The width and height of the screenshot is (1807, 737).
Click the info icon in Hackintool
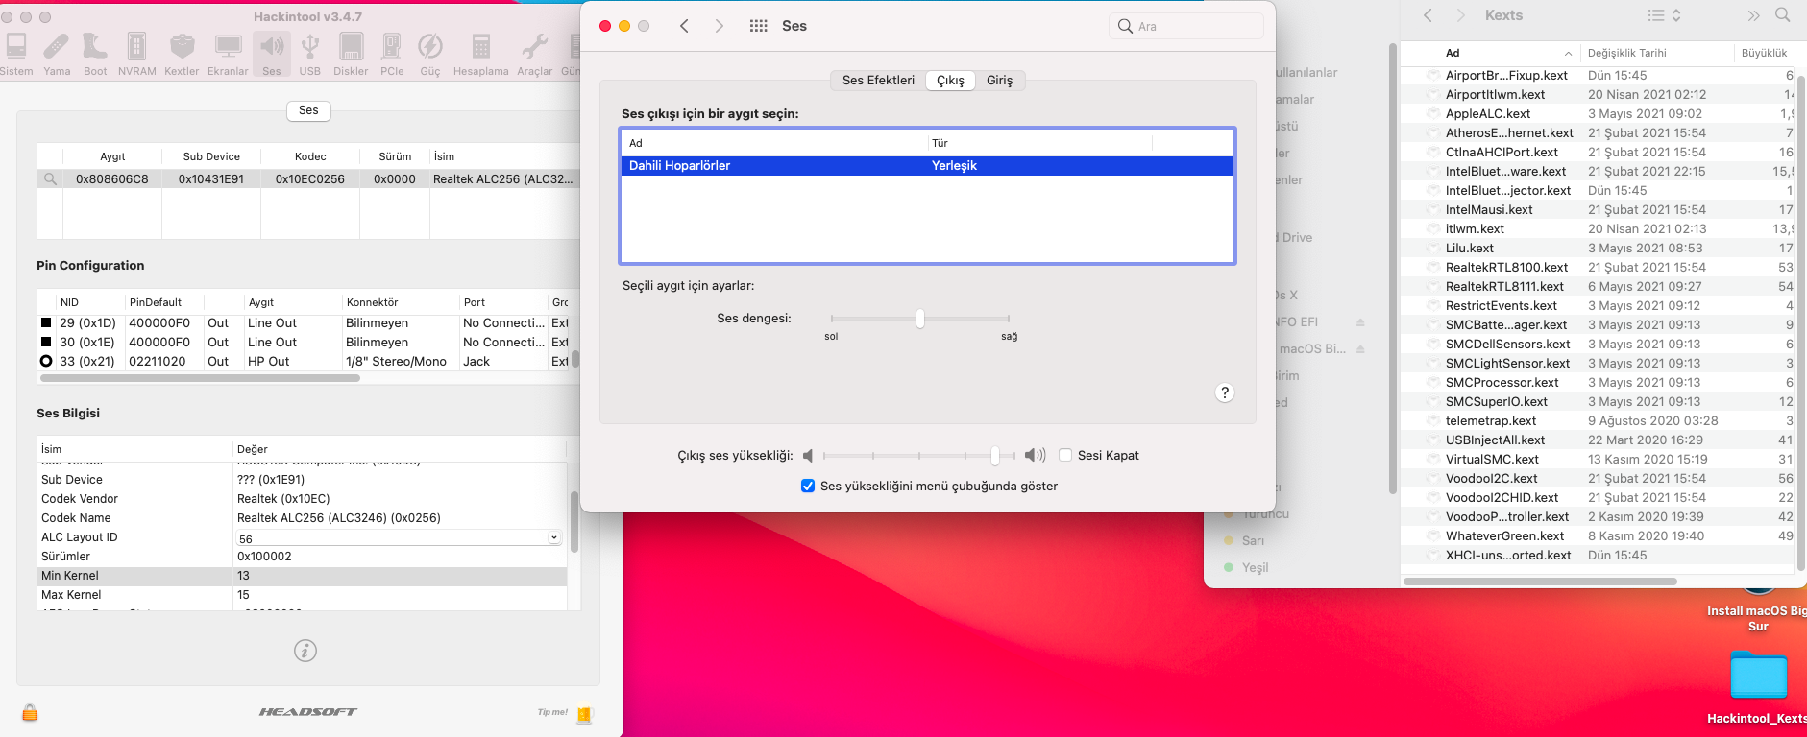(x=305, y=651)
